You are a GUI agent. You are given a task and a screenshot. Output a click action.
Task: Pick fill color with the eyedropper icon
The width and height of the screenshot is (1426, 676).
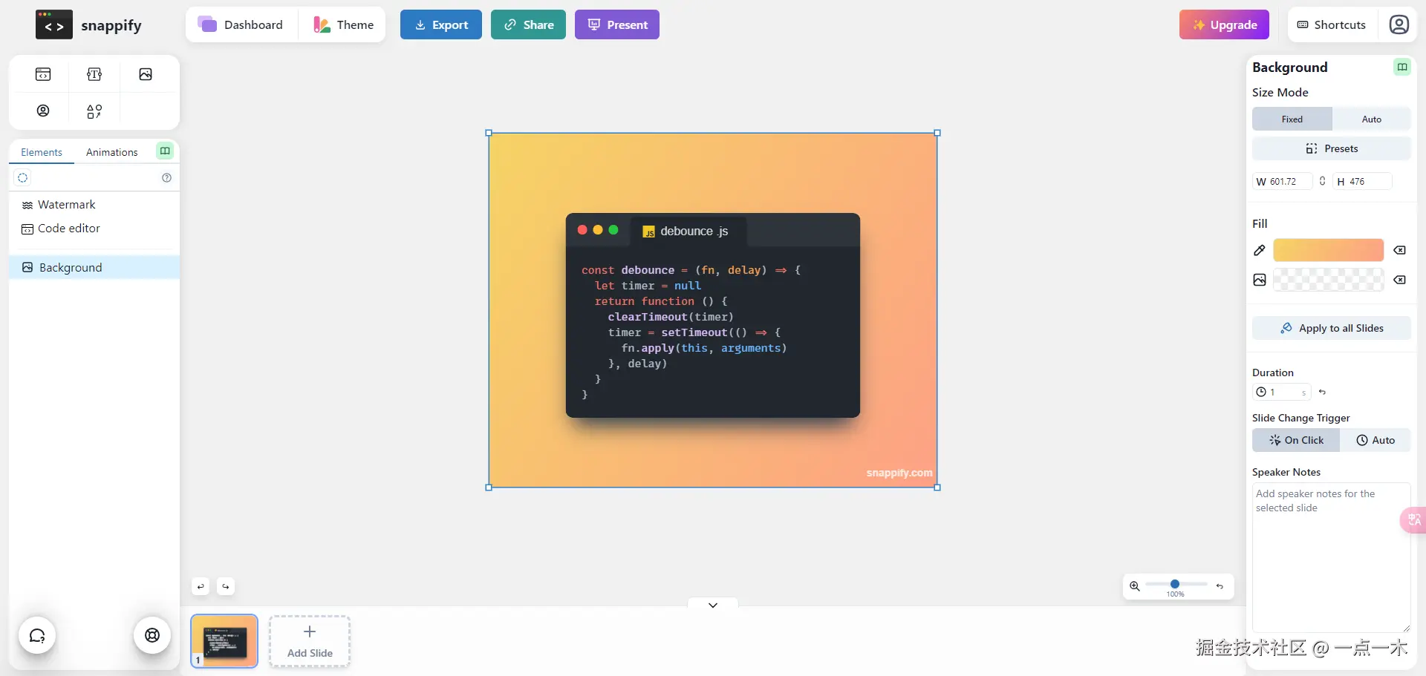point(1260,250)
